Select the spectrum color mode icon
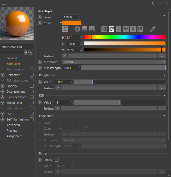The height and width of the screenshot is (177, 171). coord(85,29)
